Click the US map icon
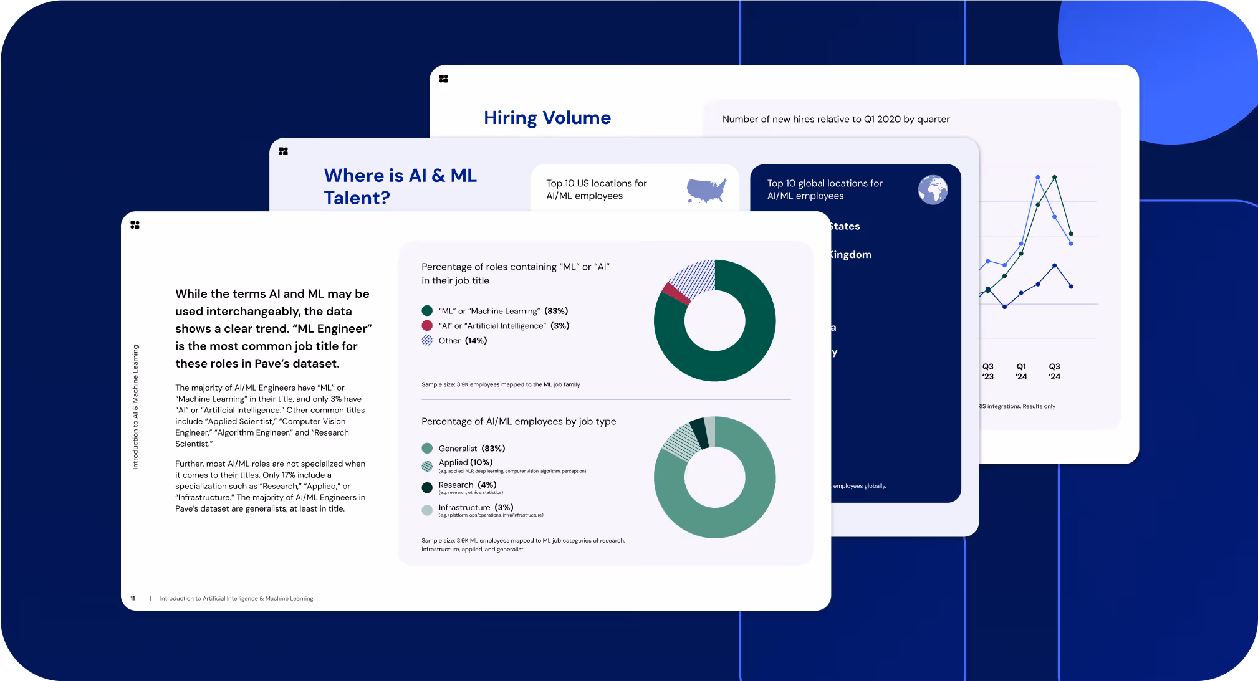Image resolution: width=1258 pixels, height=681 pixels. [x=706, y=190]
